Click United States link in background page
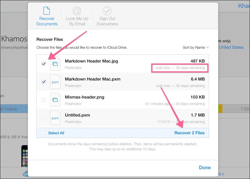The image size is (250, 179). pyautogui.click(x=231, y=47)
